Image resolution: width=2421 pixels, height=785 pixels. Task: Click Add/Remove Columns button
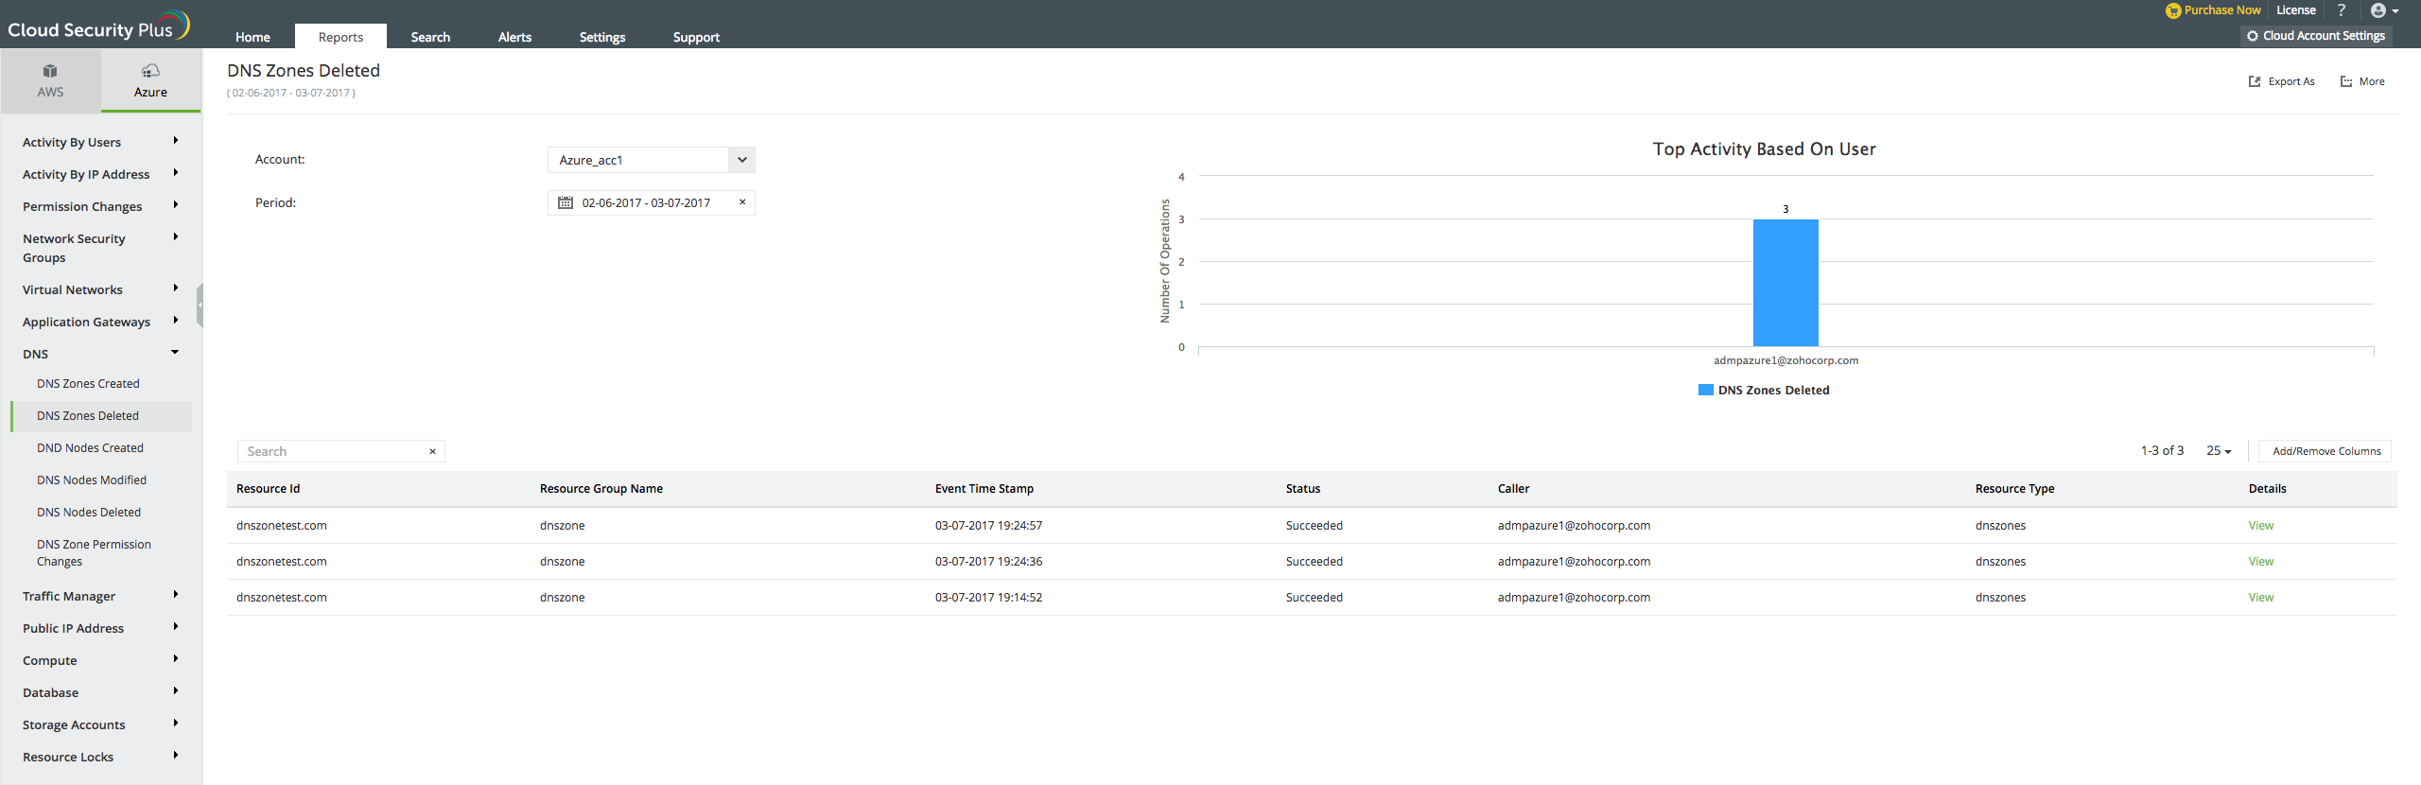pos(2326,451)
